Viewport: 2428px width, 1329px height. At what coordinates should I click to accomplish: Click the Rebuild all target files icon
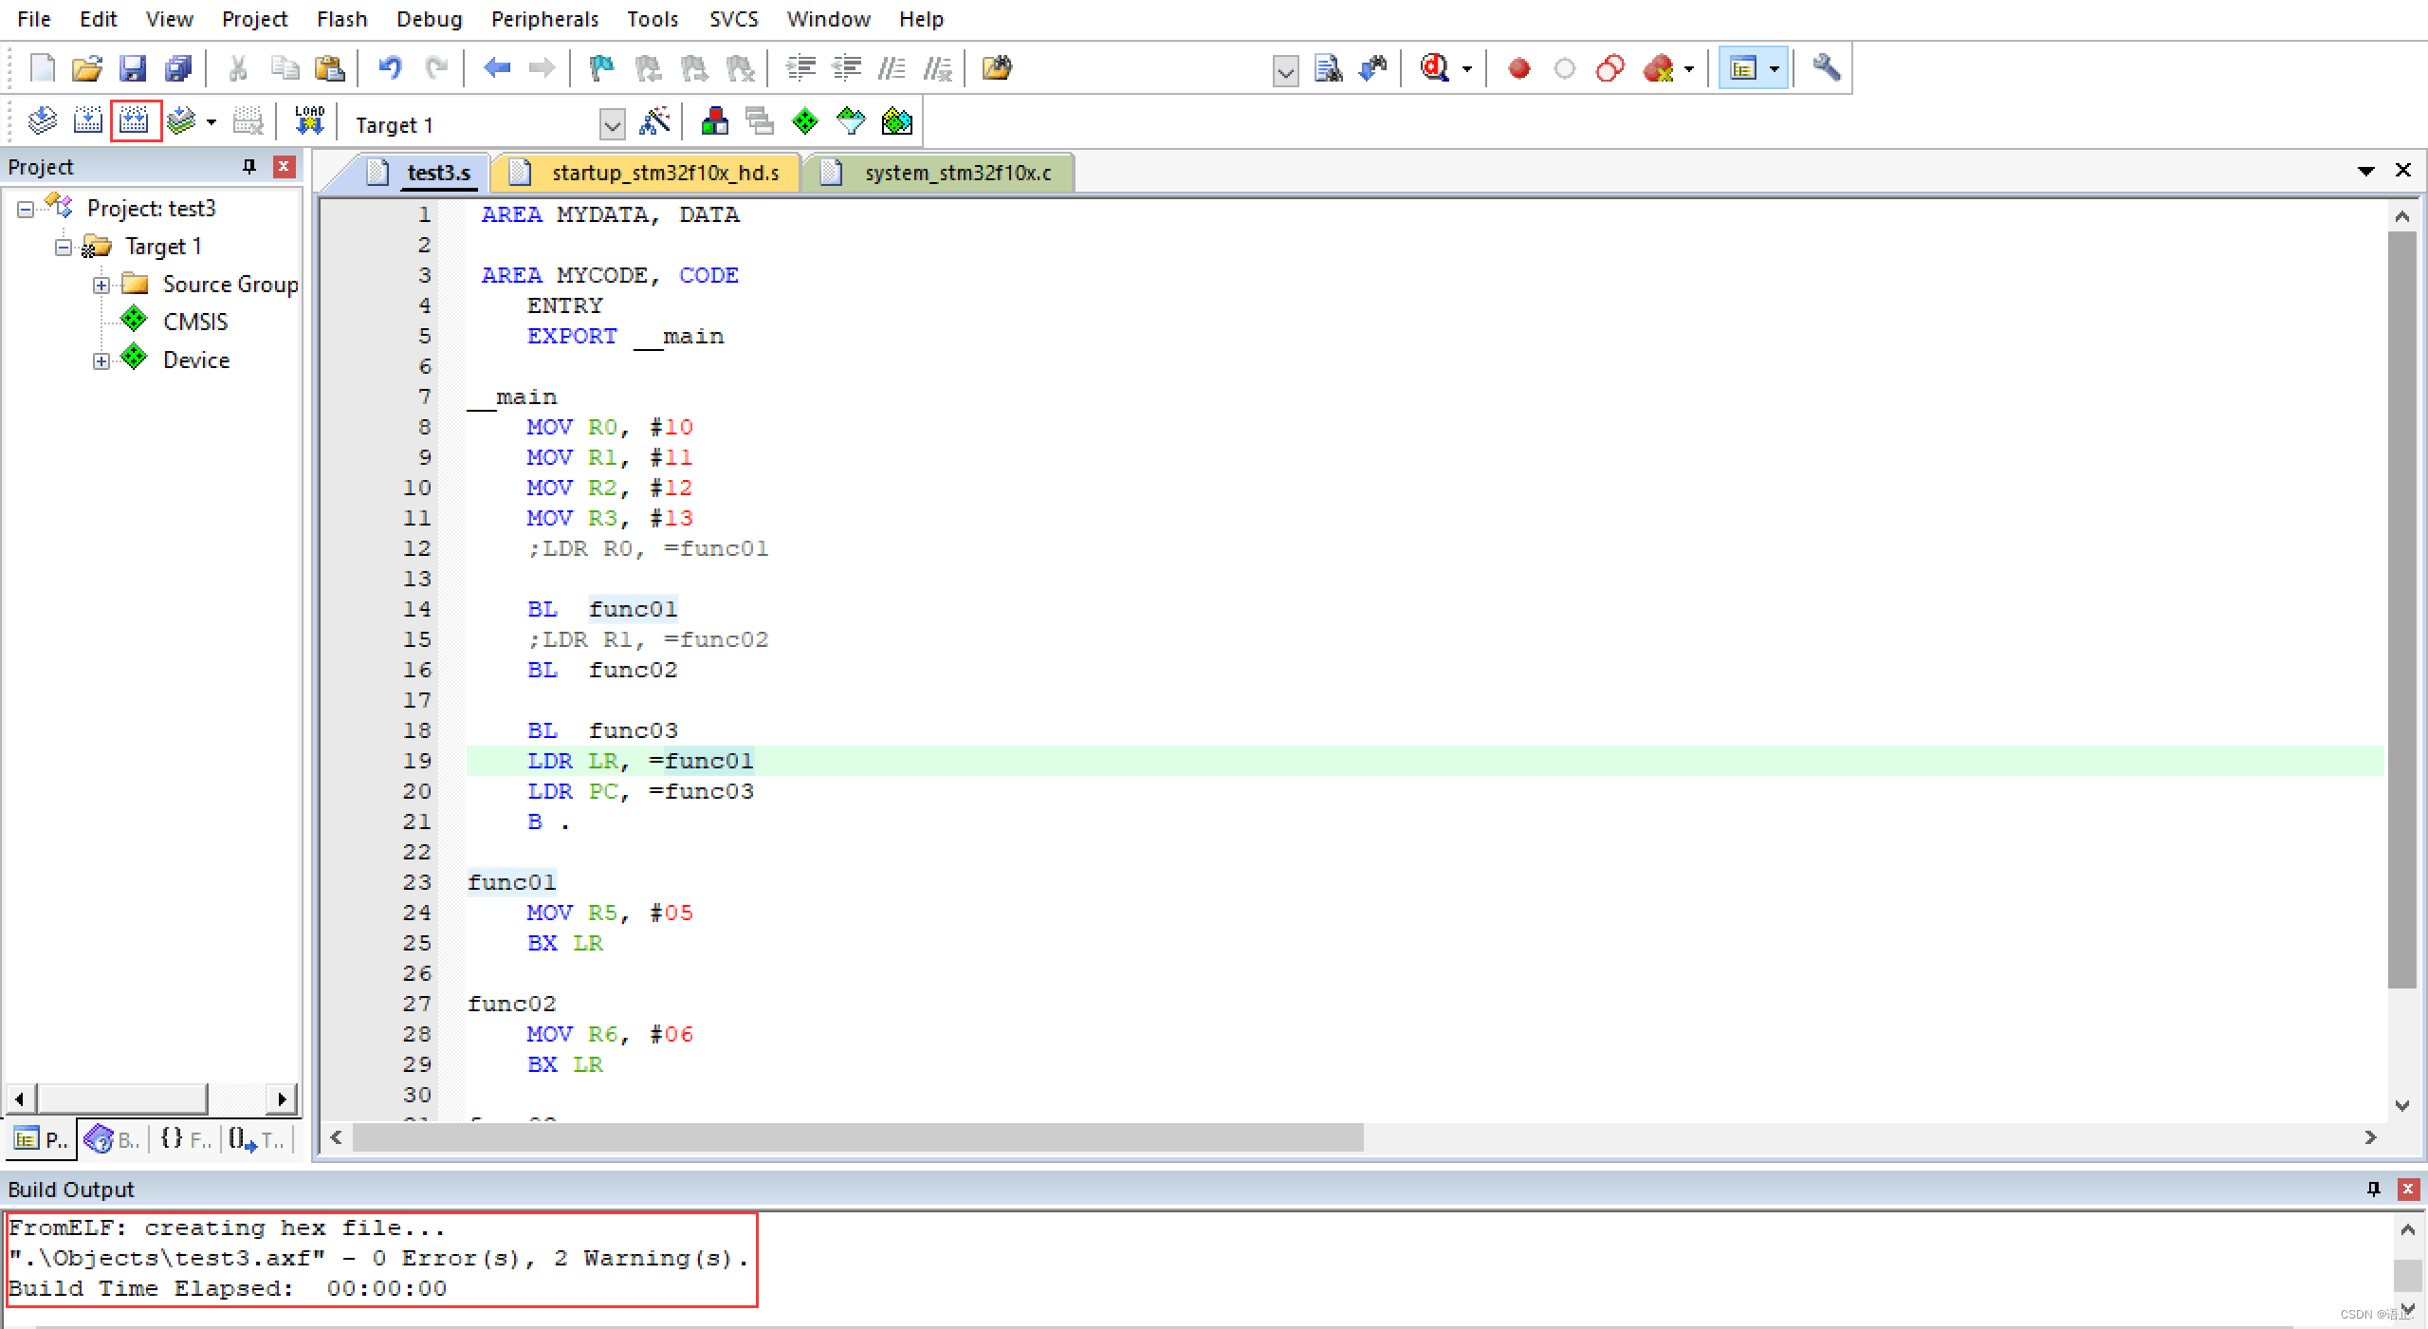[135, 121]
